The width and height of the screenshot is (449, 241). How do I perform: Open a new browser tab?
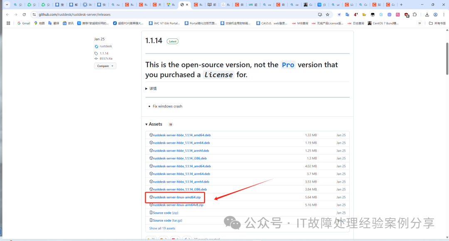tap(401, 5)
